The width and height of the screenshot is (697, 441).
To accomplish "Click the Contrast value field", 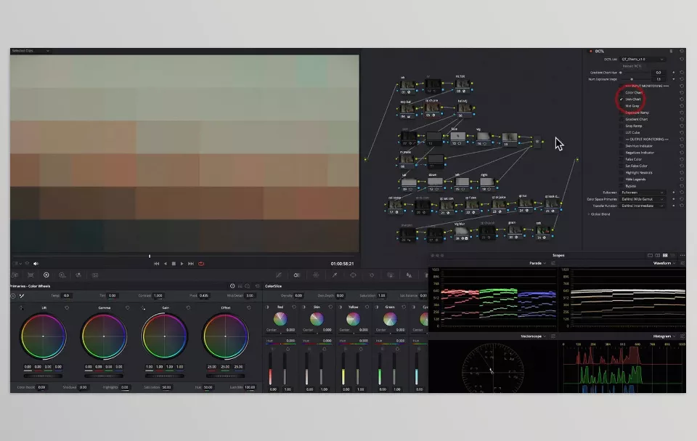I will pos(158,296).
